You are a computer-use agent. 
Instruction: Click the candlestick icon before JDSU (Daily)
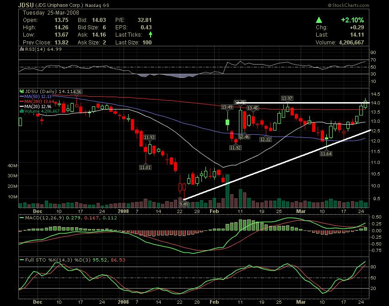22,92
